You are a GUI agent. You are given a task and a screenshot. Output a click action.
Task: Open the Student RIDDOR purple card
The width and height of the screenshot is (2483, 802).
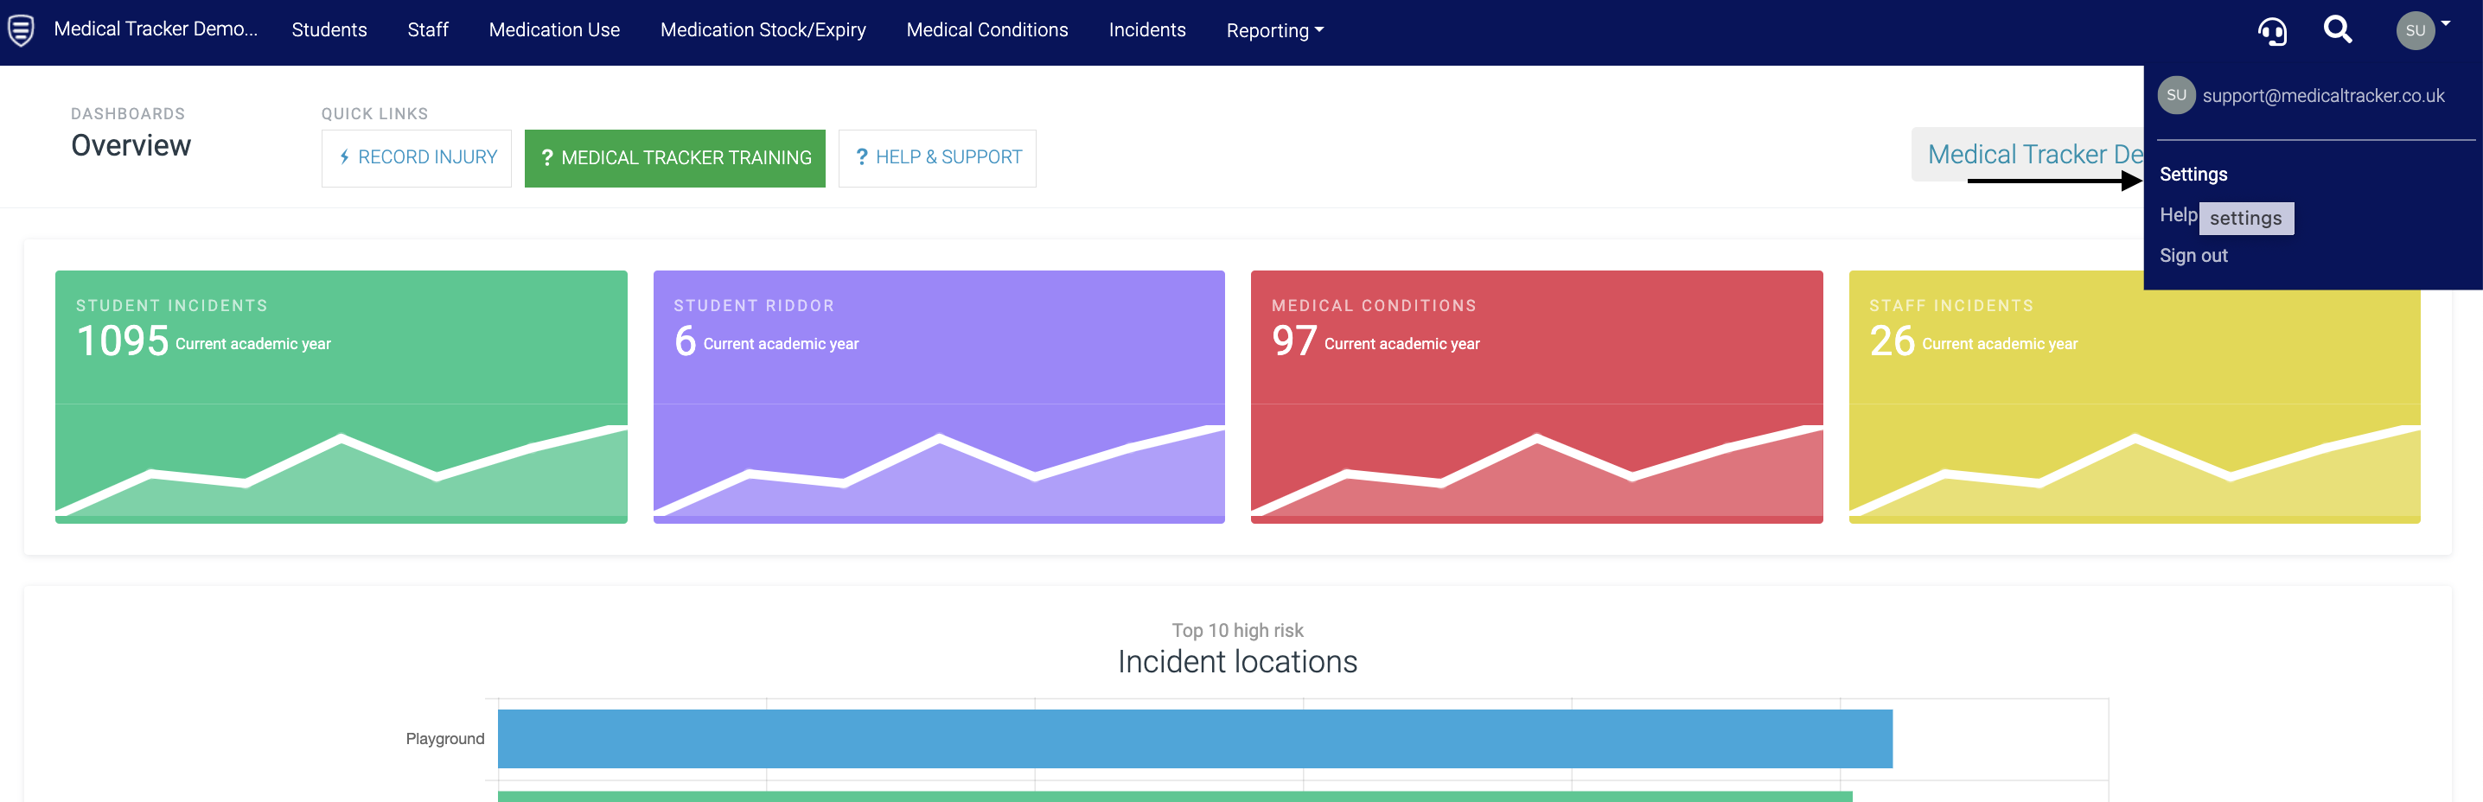click(x=939, y=396)
